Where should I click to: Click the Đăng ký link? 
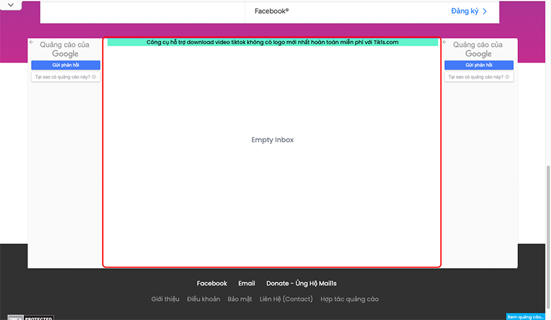(x=464, y=11)
